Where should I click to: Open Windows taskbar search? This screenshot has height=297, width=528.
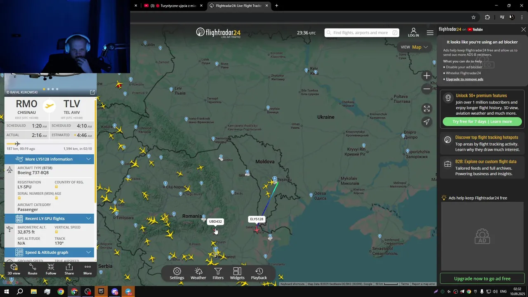tap(20, 292)
